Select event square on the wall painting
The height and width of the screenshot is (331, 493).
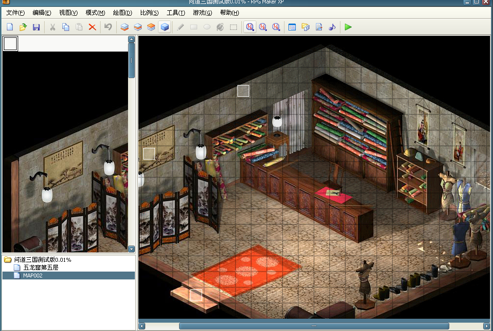149,154
